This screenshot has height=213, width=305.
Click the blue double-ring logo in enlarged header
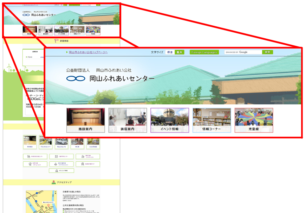click(76, 78)
